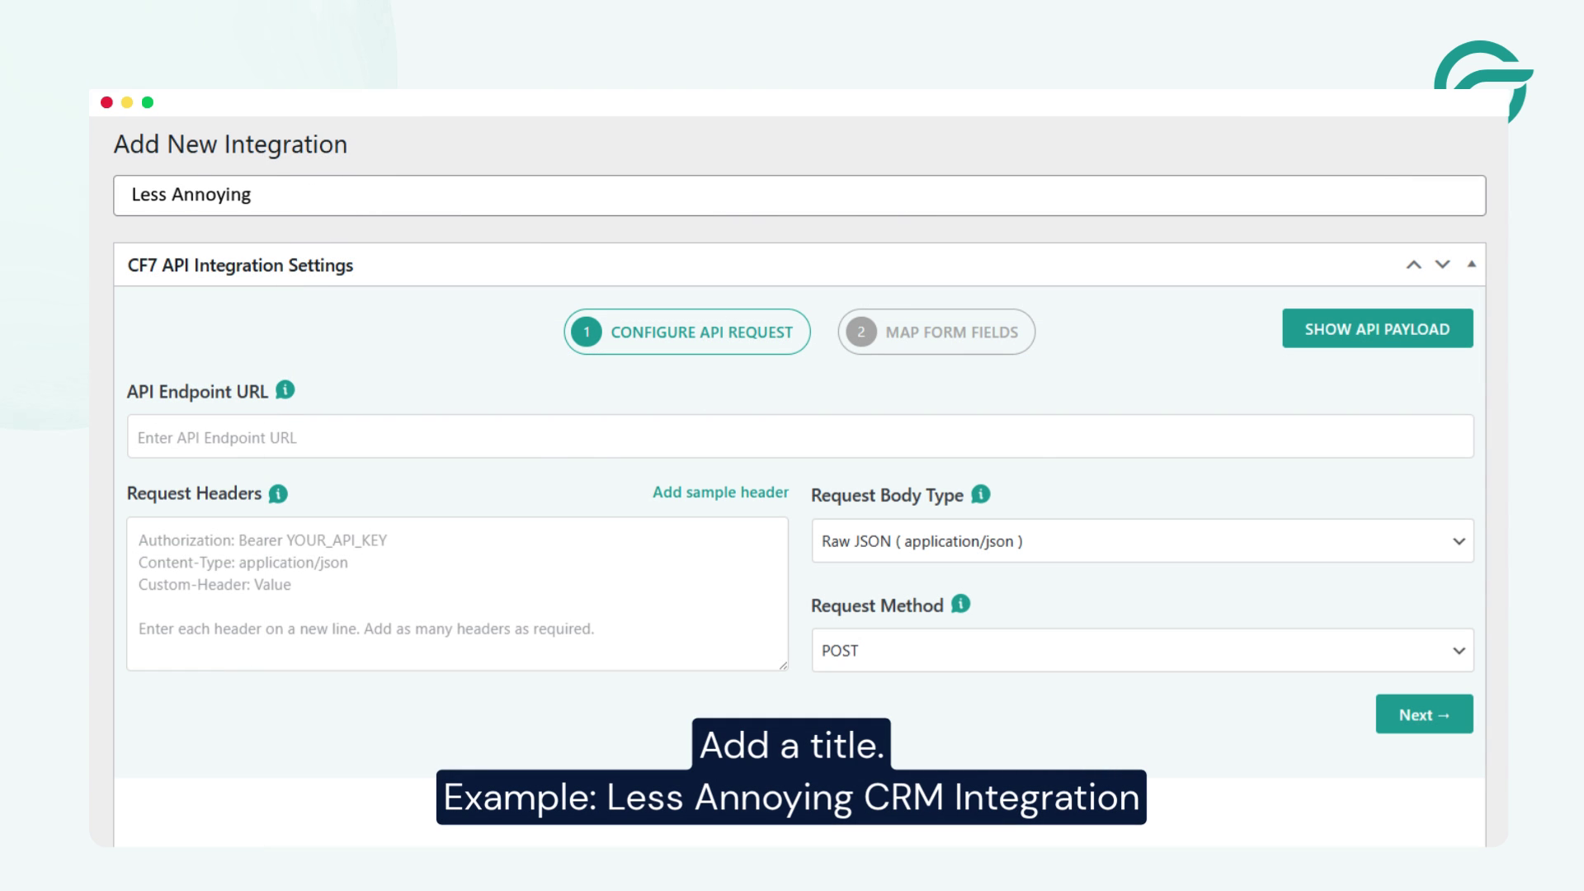Click the red window close dot
The image size is (1584, 891).
106,102
